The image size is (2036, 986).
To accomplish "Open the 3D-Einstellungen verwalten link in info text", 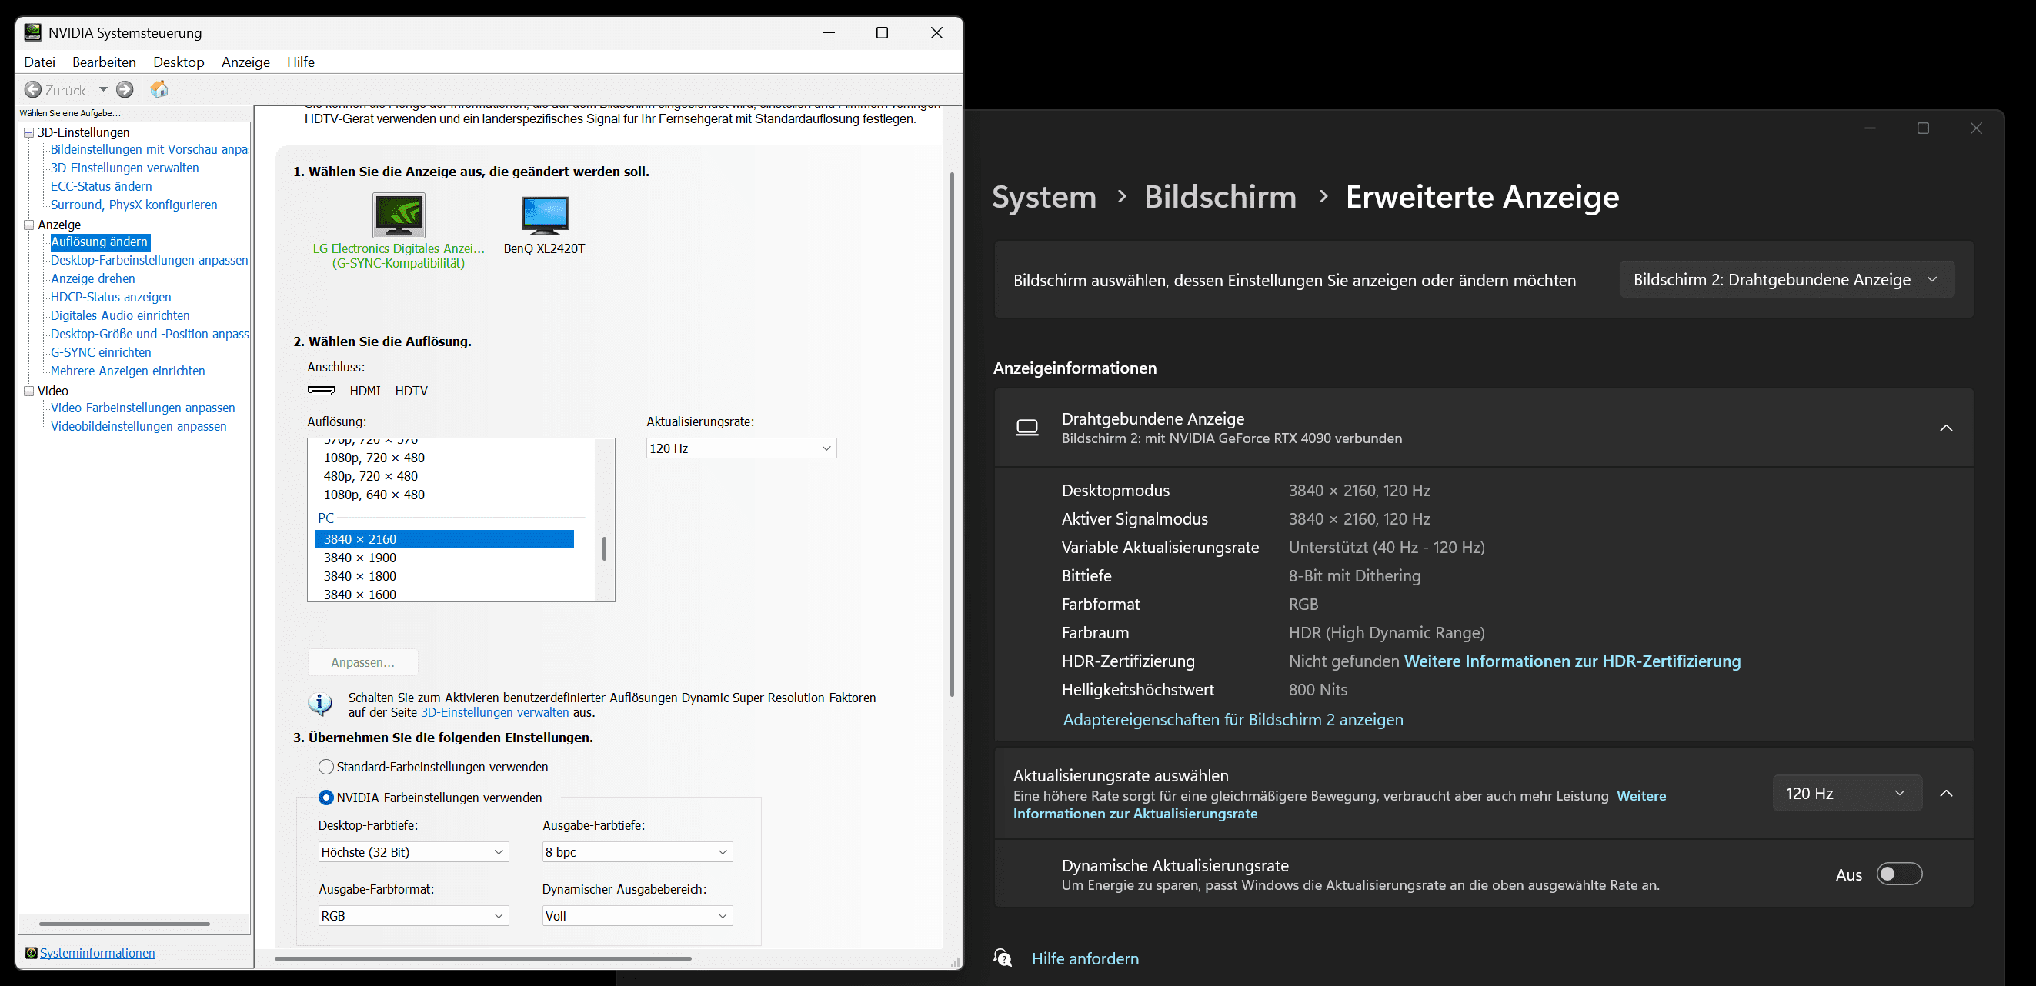I will pos(495,712).
